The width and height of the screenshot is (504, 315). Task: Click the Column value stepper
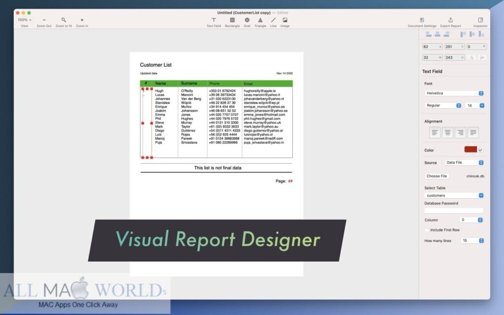[480, 220]
